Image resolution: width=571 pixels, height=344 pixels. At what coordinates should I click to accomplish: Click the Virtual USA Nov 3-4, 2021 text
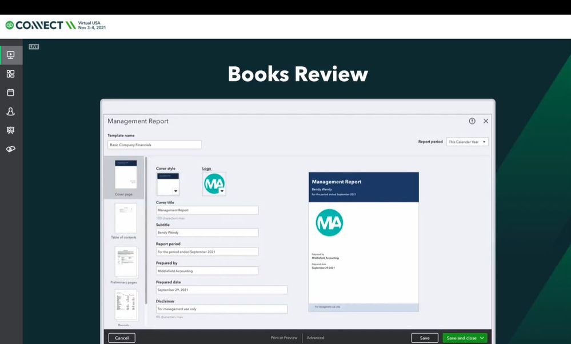click(x=92, y=25)
